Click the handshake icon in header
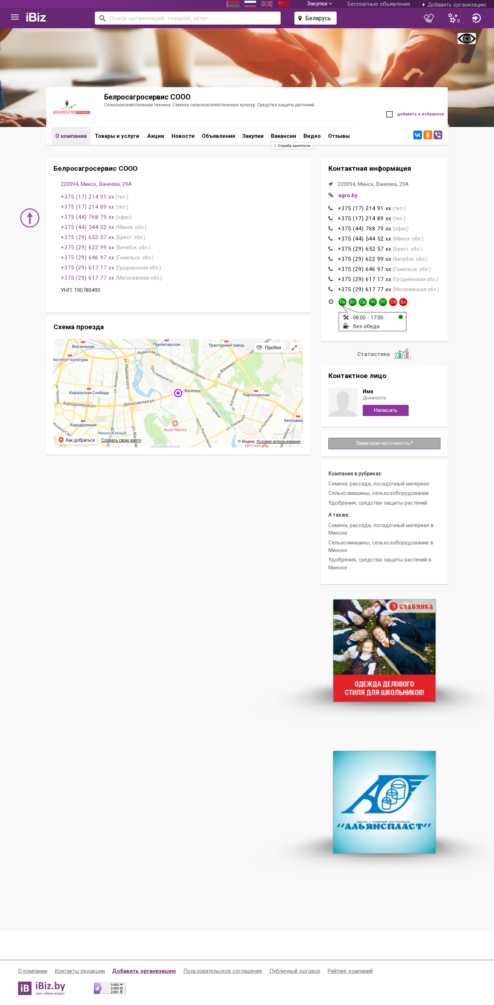Screen dimensions: 494x1005 pos(429,18)
